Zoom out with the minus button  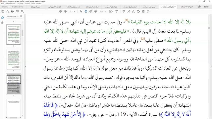click(x=91, y=12)
